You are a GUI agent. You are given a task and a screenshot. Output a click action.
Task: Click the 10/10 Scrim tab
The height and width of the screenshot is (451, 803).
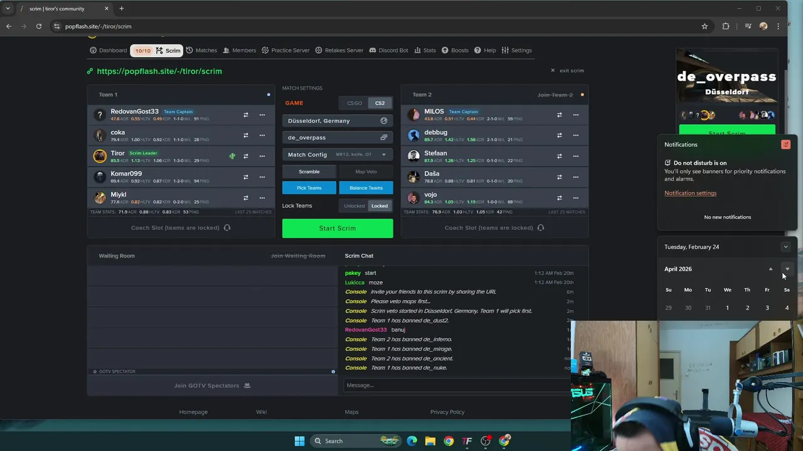(156, 50)
